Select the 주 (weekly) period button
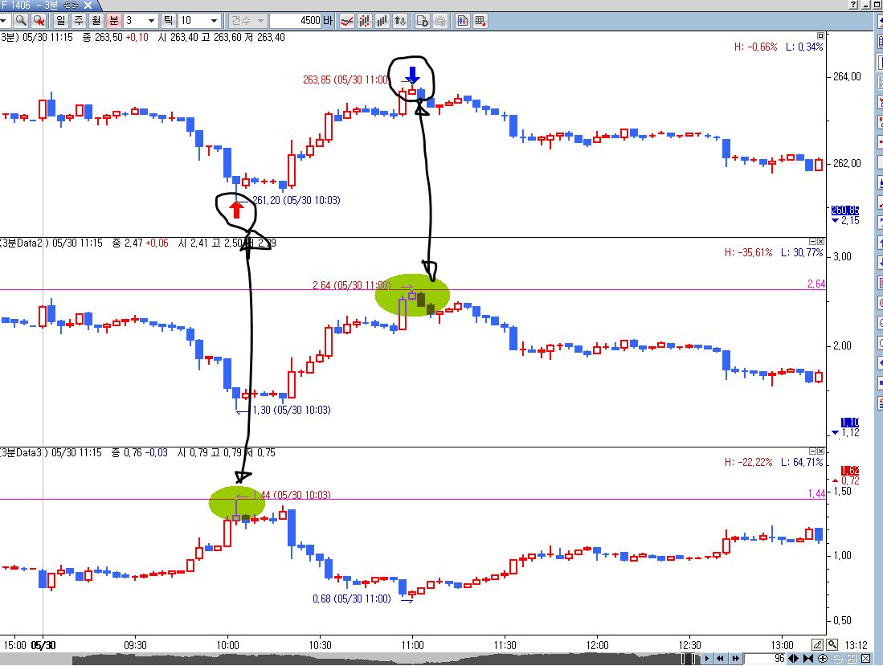 [79, 21]
